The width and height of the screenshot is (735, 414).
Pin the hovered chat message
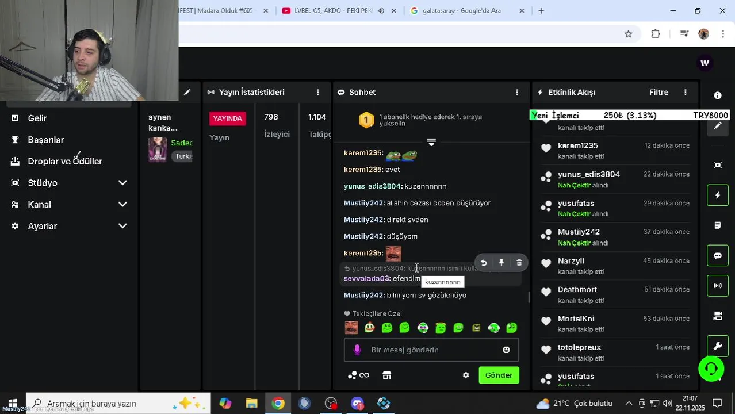(502, 263)
